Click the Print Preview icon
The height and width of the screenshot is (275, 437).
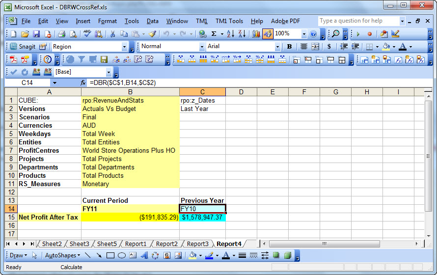(73, 34)
